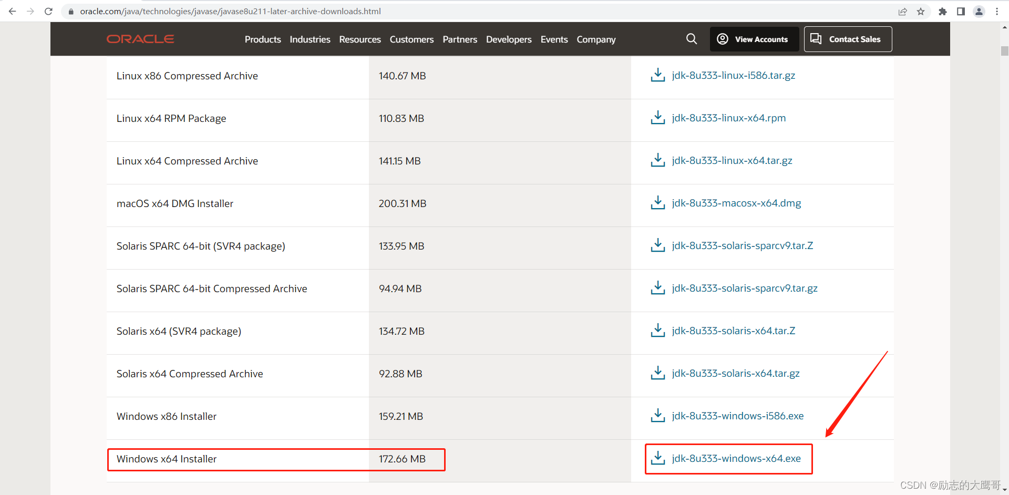Image resolution: width=1009 pixels, height=495 pixels.
Task: Click download icon for solaris-x64.tar.gz
Action: coord(658,373)
